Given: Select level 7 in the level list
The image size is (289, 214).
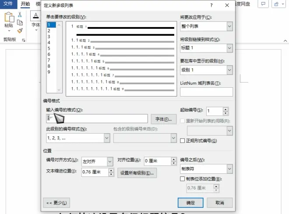Looking at the screenshot, I should click(51, 60).
